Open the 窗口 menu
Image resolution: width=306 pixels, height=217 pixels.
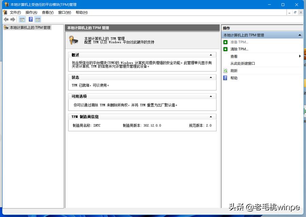64,12
